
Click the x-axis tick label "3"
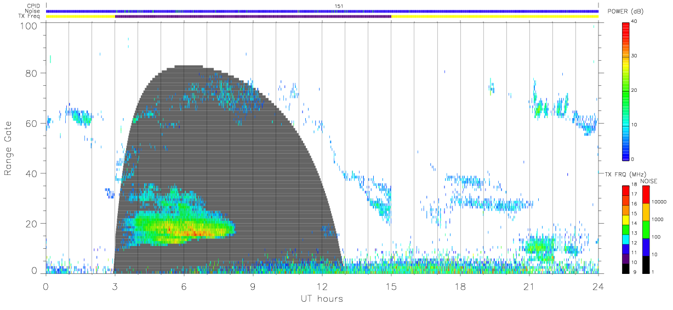click(115, 286)
